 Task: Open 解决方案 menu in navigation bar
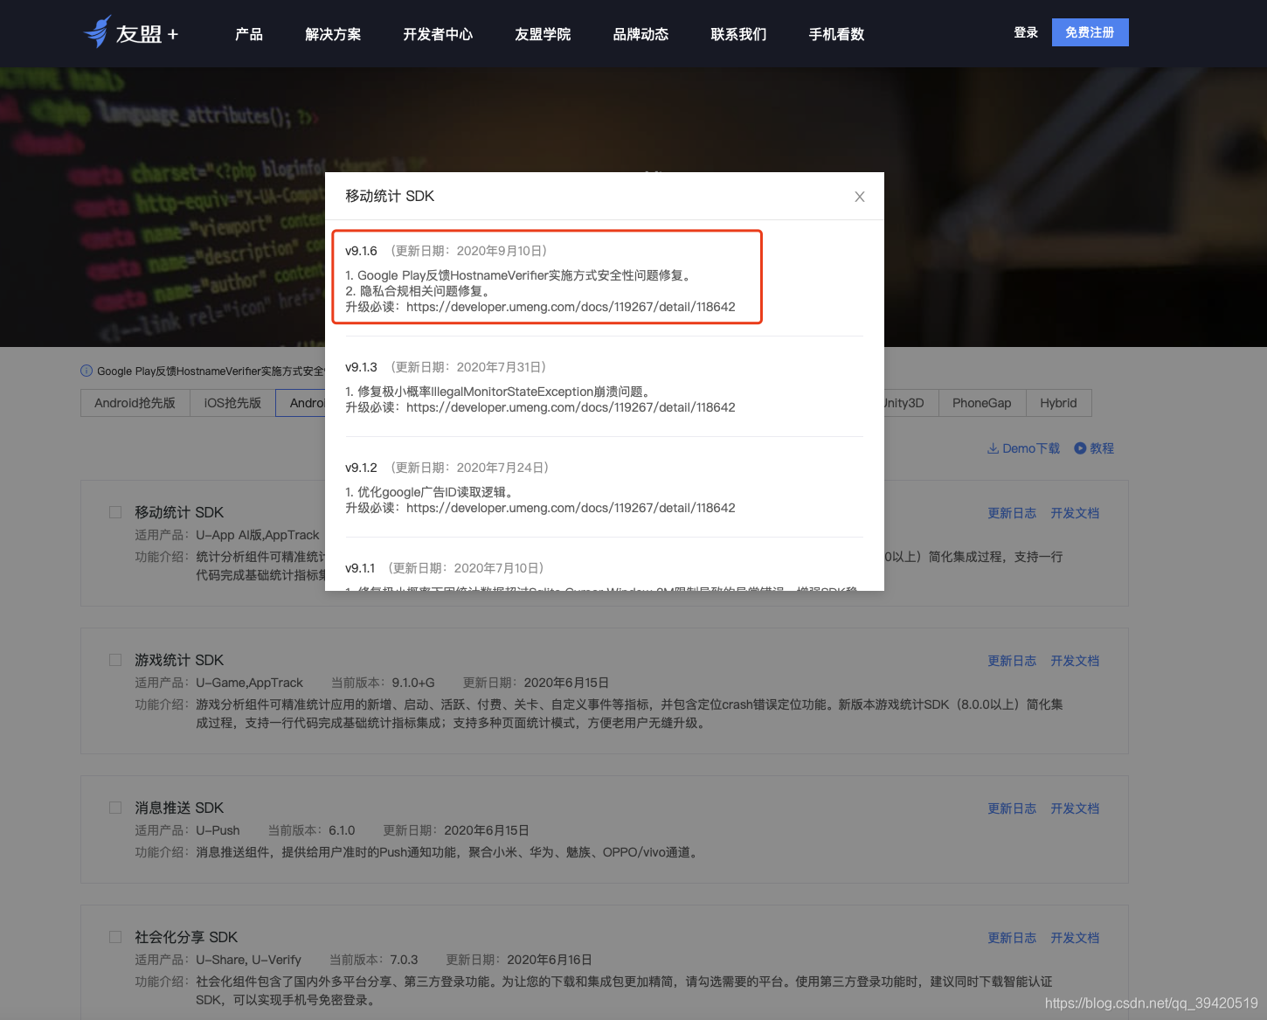[x=333, y=34]
